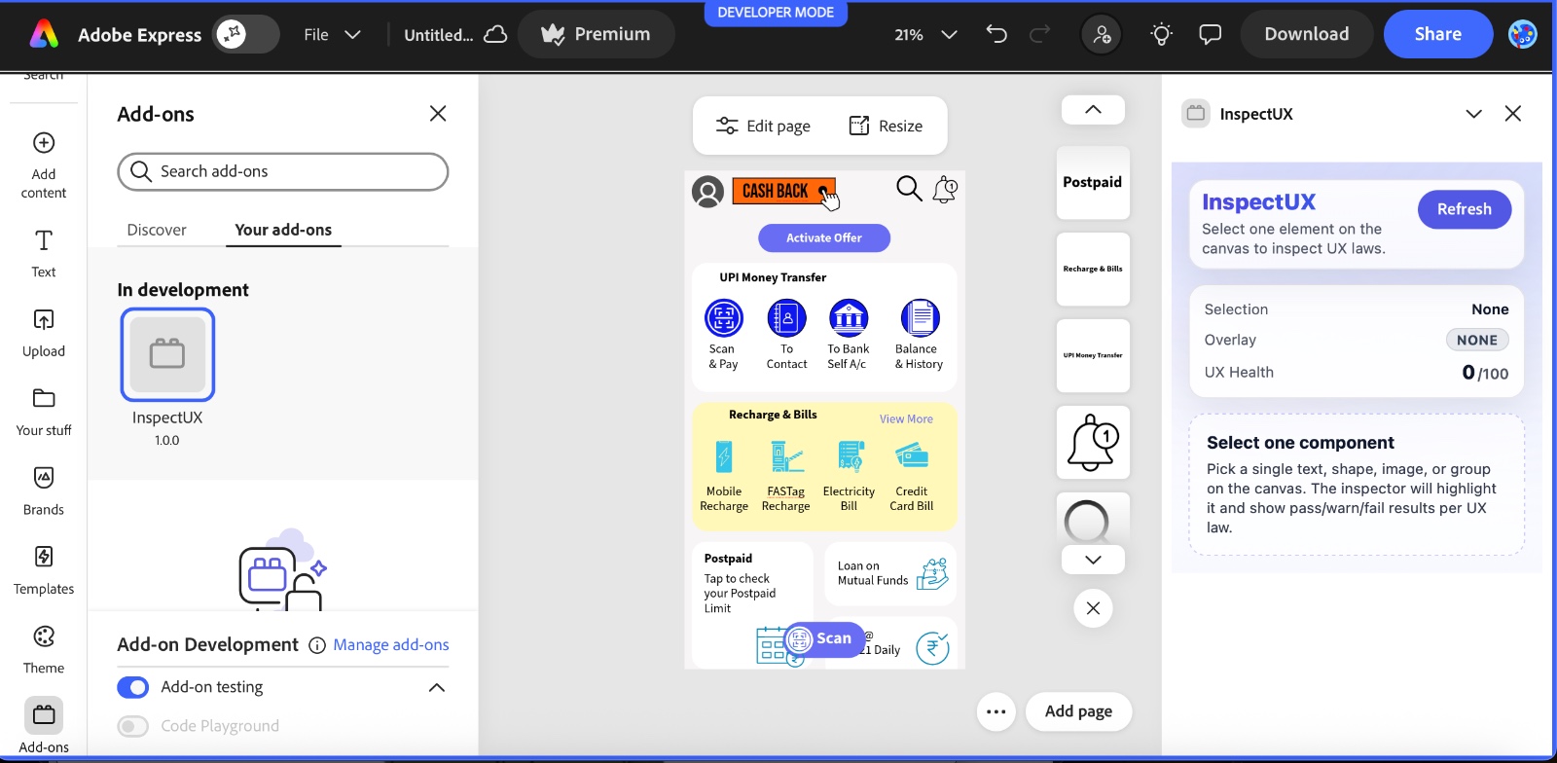Screen dimensions: 1557x763
Task: Open the File menu
Action: 332,34
